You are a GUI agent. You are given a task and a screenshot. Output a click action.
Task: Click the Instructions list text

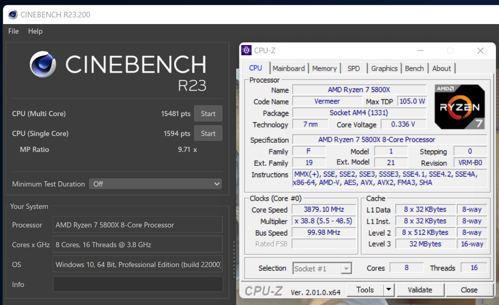coord(390,178)
